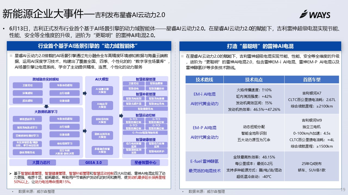
Task: Click the 智能动力故障监测 box
Action: (156, 145)
